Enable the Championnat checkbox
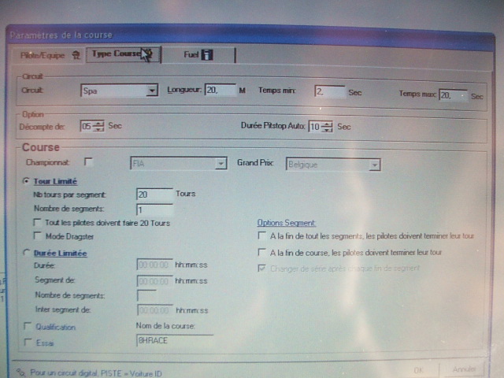This screenshot has height=378, width=504. (88, 162)
